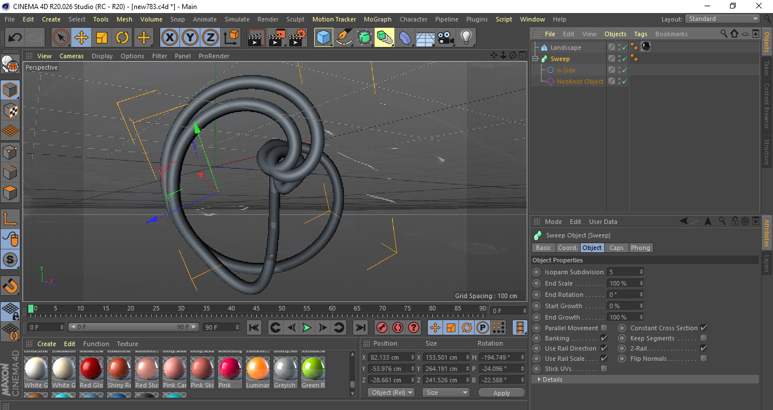Open the Object (Rel) dropdown
Image resolution: width=773 pixels, height=410 pixels.
[391, 392]
